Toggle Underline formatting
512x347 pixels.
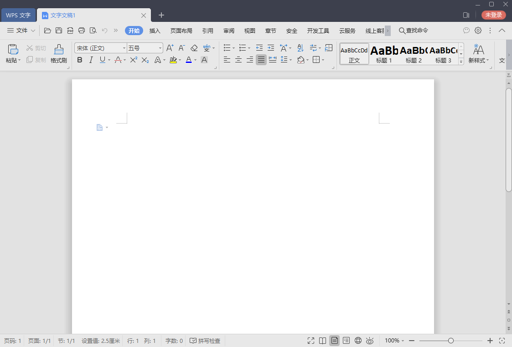[x=103, y=60]
